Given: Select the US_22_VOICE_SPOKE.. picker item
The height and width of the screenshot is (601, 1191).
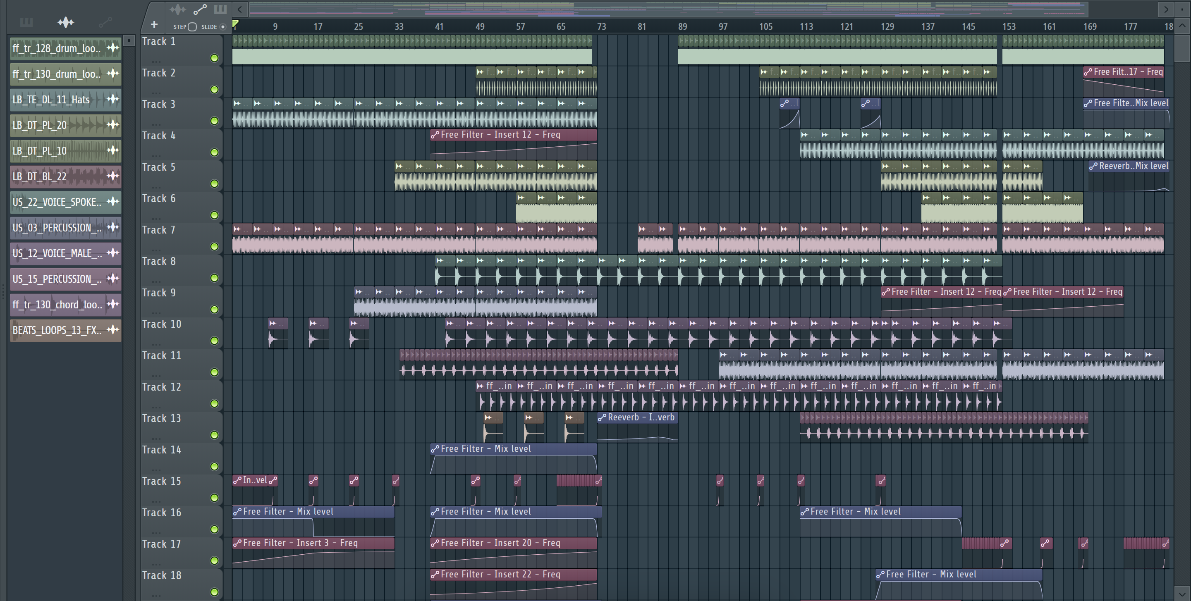Looking at the screenshot, I should pyautogui.click(x=66, y=202).
